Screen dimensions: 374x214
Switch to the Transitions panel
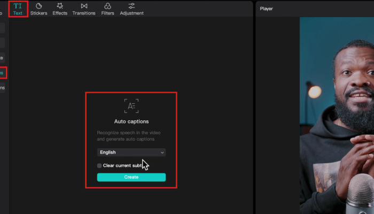pos(84,9)
